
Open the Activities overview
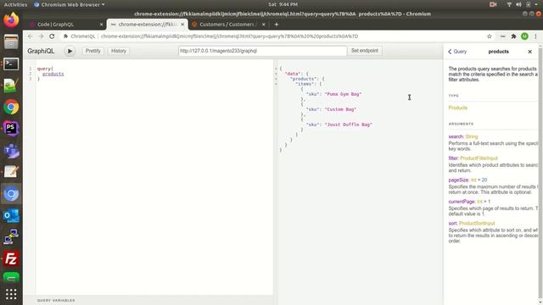(15, 4)
